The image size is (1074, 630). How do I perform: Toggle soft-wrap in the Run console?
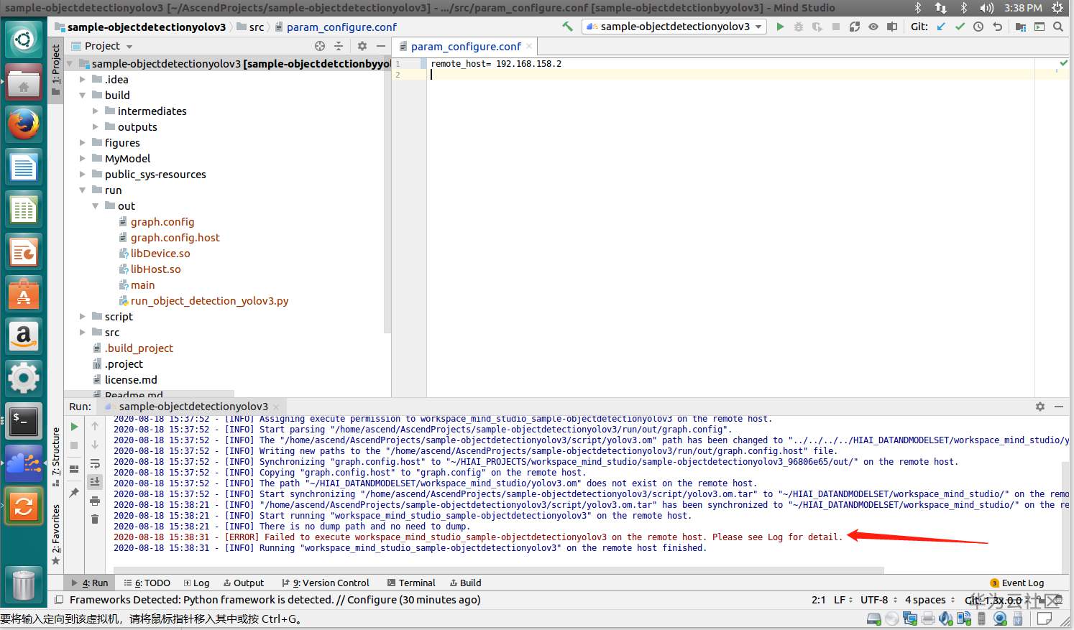(95, 464)
